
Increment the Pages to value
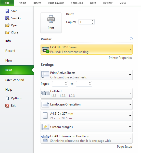coord(90,83)
